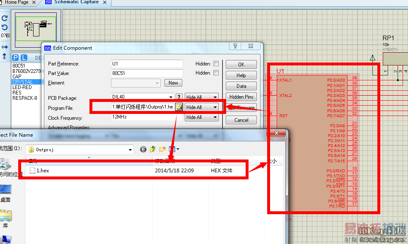Viewport: 408px width, 244px height.
Task: Go up one folder level
Action: point(153,149)
